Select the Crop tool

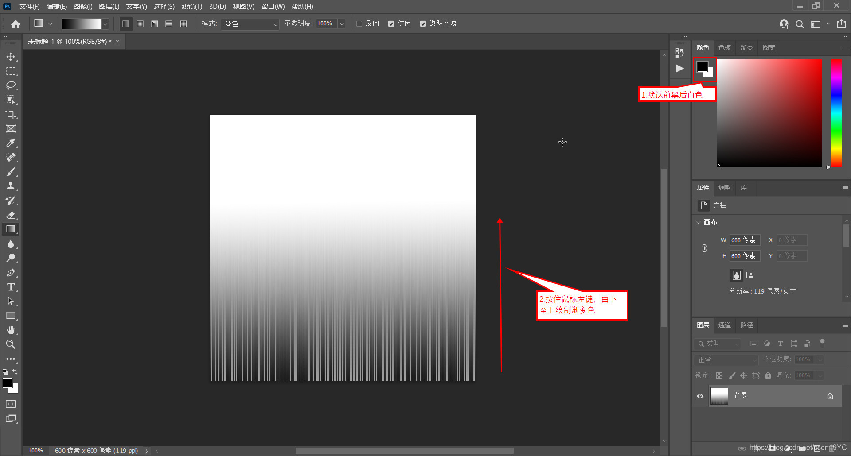11,114
